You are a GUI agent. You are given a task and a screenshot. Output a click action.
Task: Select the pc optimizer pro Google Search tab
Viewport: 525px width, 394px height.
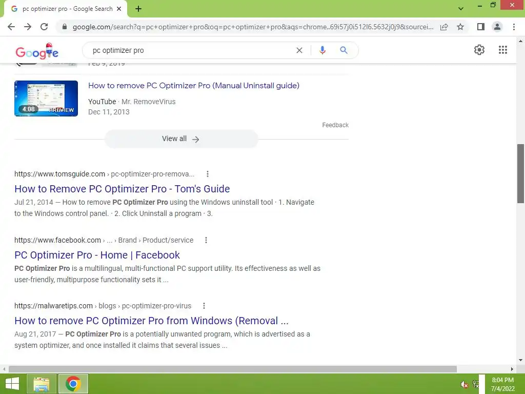click(x=66, y=9)
